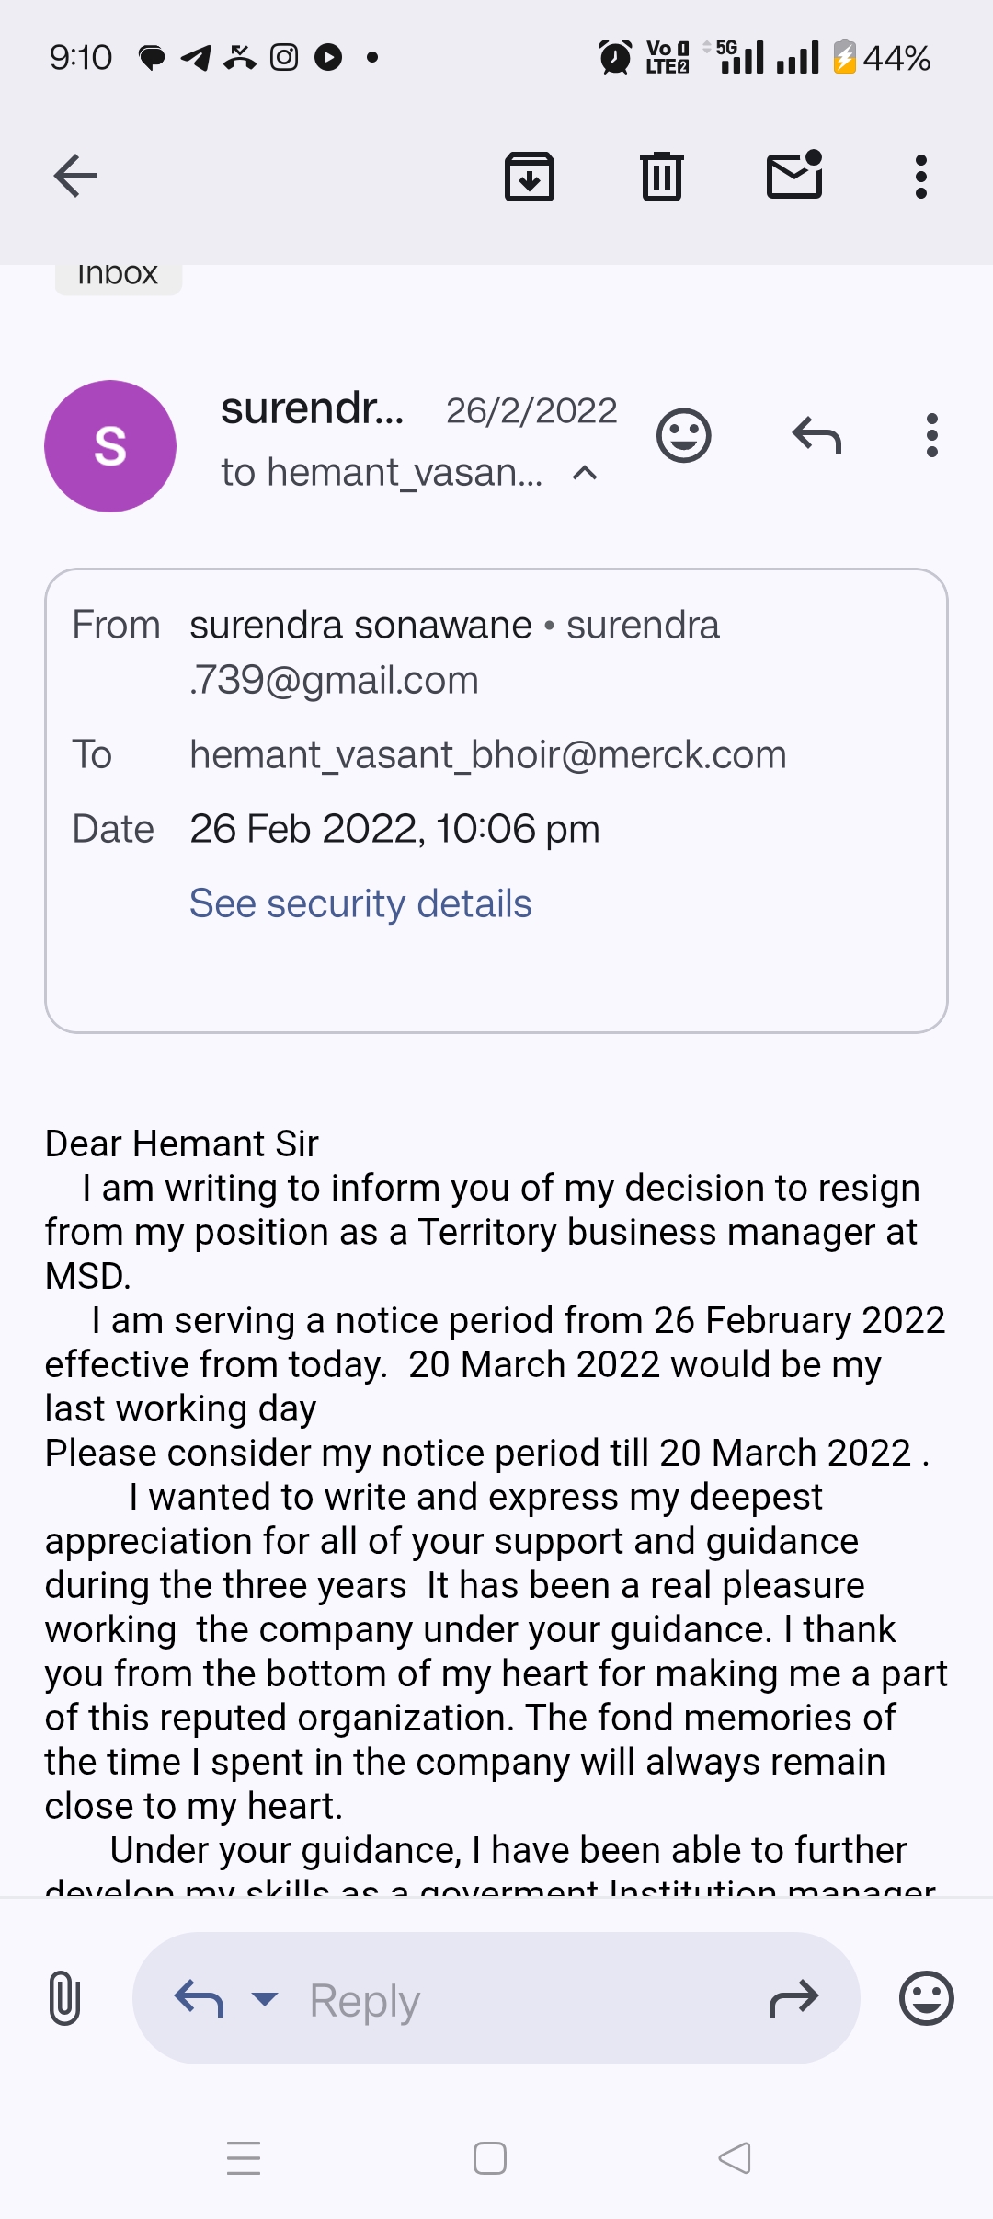
Task: Add emoji reaction beside sender name
Action: pyautogui.click(x=684, y=435)
